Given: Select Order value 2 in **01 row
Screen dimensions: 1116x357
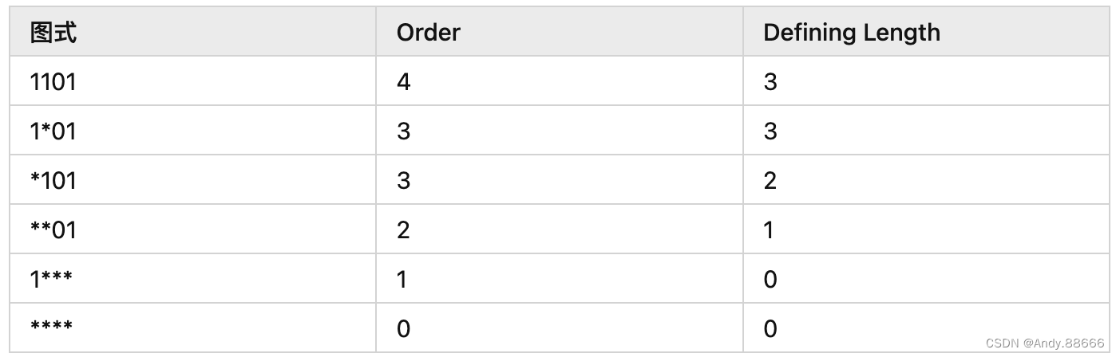Looking at the screenshot, I should pos(403,229).
